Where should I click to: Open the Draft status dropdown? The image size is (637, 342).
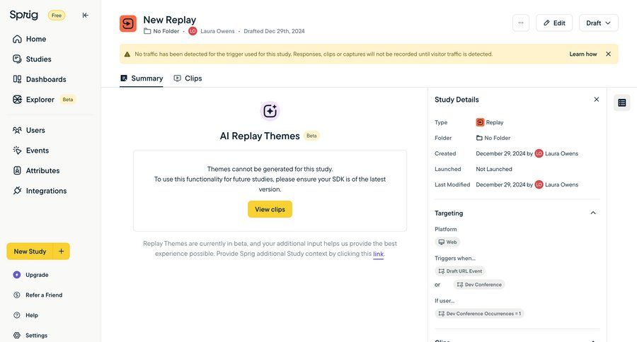pyautogui.click(x=598, y=23)
